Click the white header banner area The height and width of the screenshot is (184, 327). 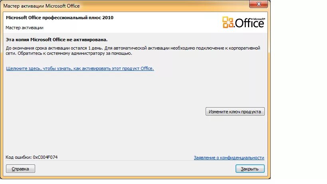[135, 22]
